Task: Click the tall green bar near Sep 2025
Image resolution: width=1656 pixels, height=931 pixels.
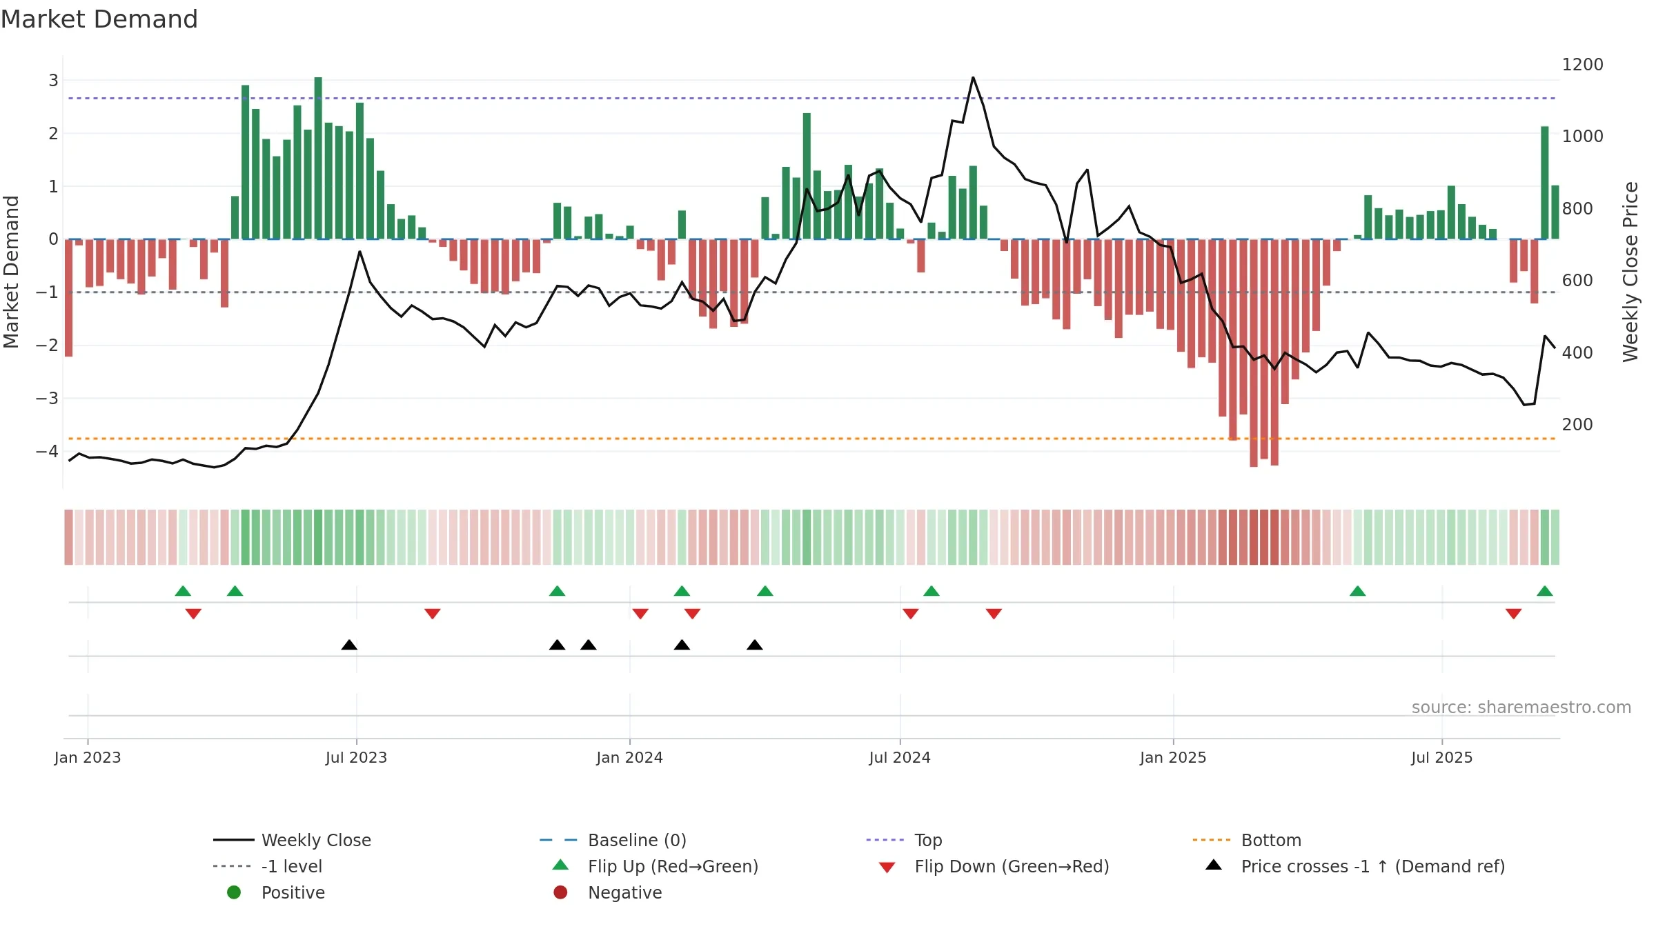Action: coord(1545,183)
